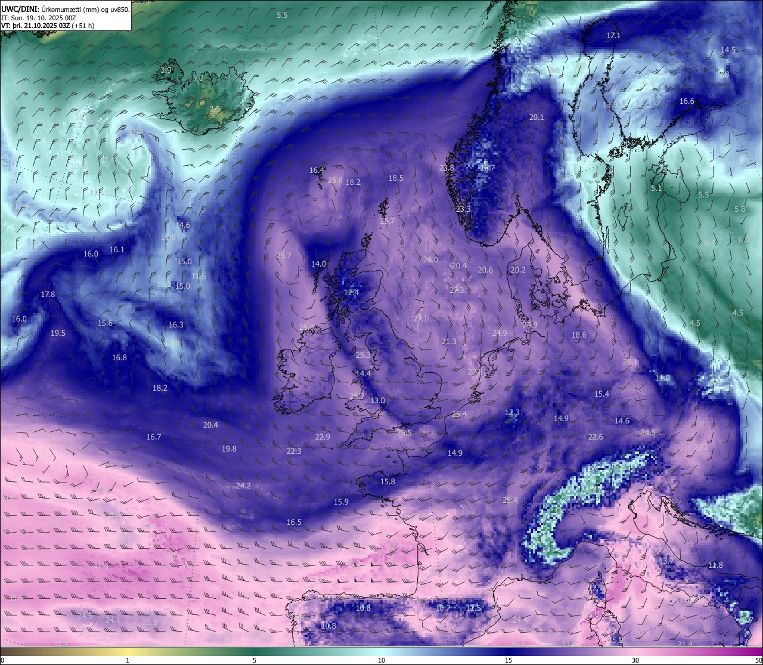Click the value 19.5 over western Atlantic

click(x=58, y=333)
